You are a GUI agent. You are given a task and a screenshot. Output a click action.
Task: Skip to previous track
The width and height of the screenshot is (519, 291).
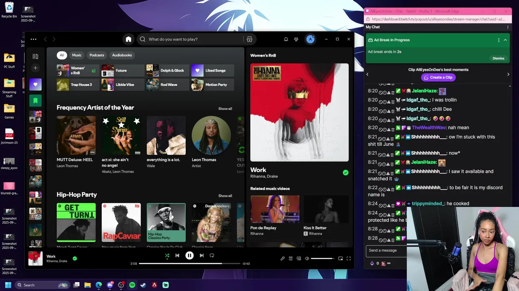(177, 255)
